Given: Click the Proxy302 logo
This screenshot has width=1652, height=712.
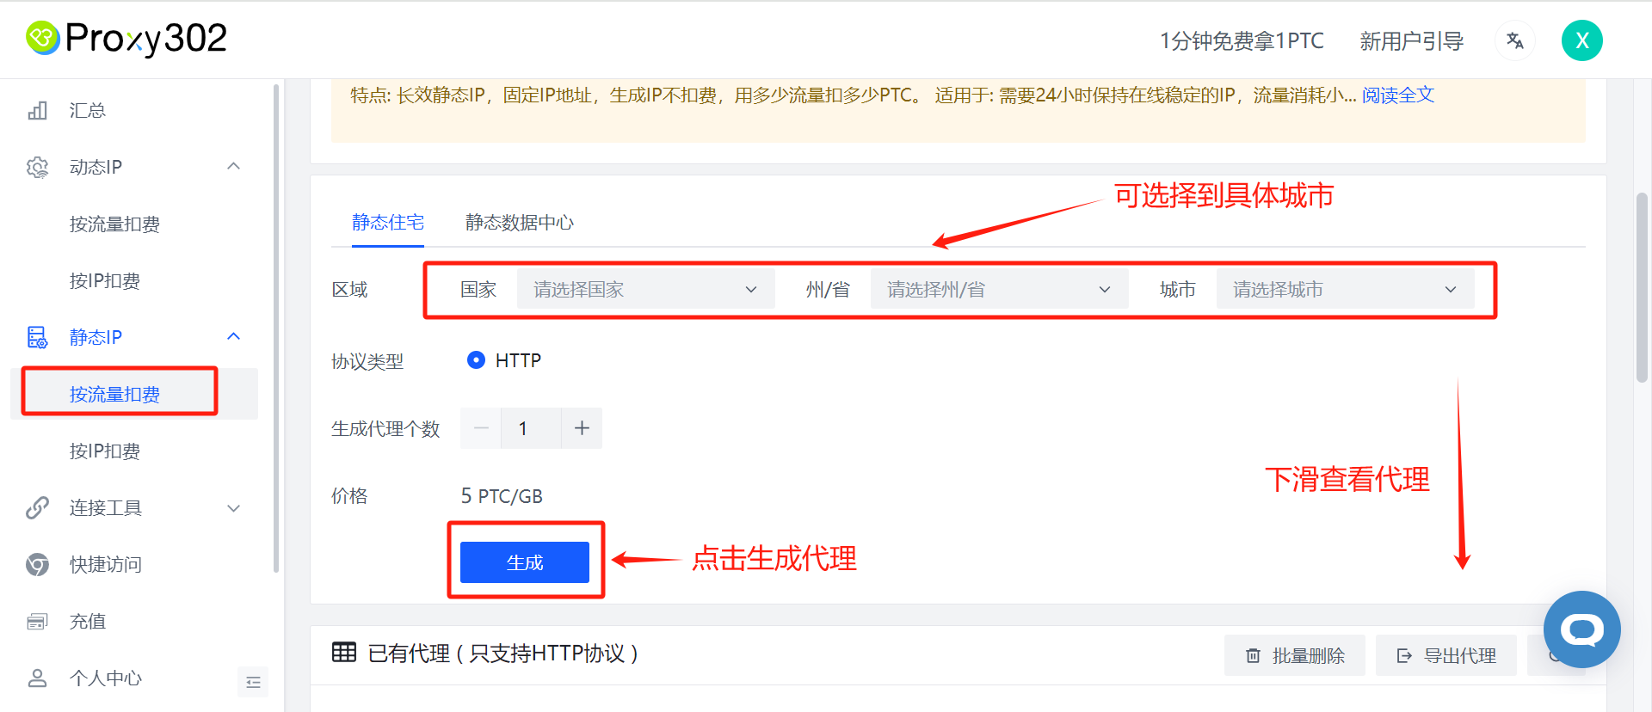Looking at the screenshot, I should 126,39.
